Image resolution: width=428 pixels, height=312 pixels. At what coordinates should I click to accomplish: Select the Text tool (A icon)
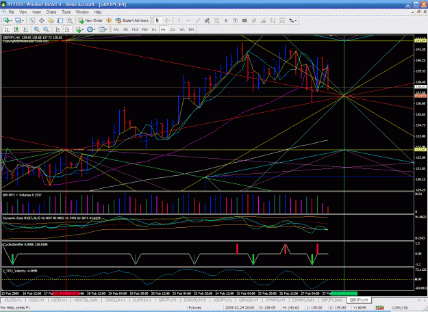(226, 21)
